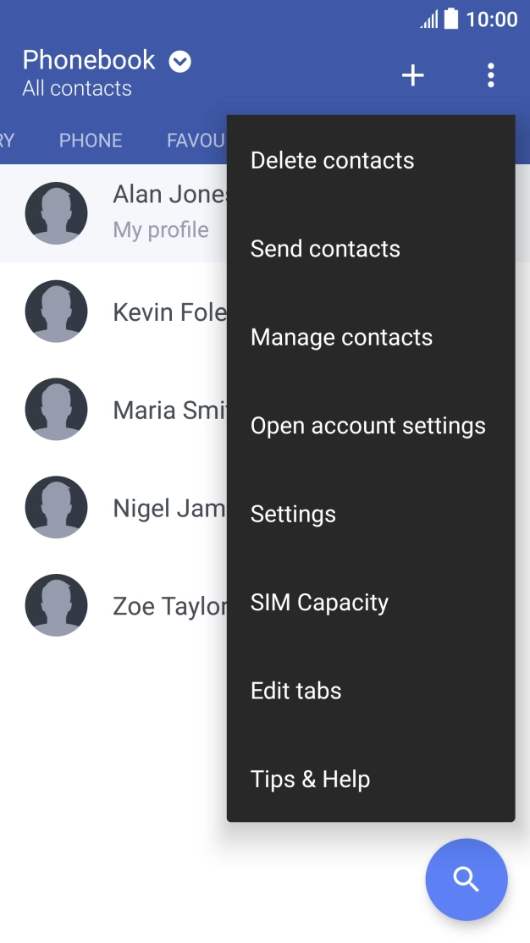Click the search floating action button
This screenshot has width=530, height=943.
pos(467,880)
